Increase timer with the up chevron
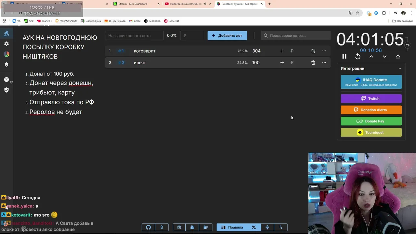This screenshot has height=234, width=416. [371, 57]
